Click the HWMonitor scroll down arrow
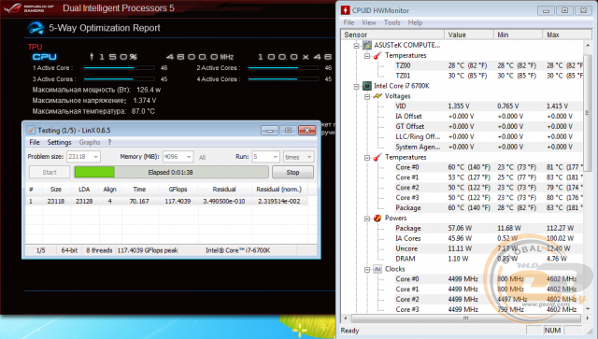Screen dimensions: 598x339 (588, 309)
